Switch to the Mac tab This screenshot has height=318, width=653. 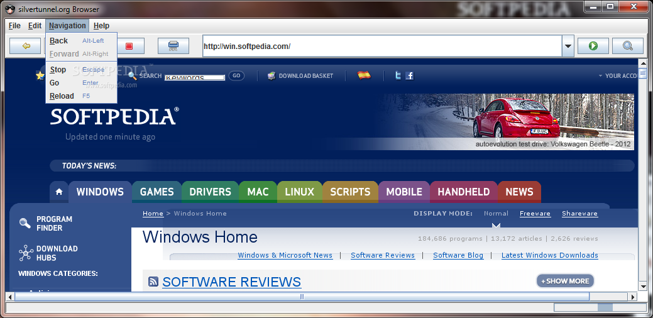[x=258, y=192]
